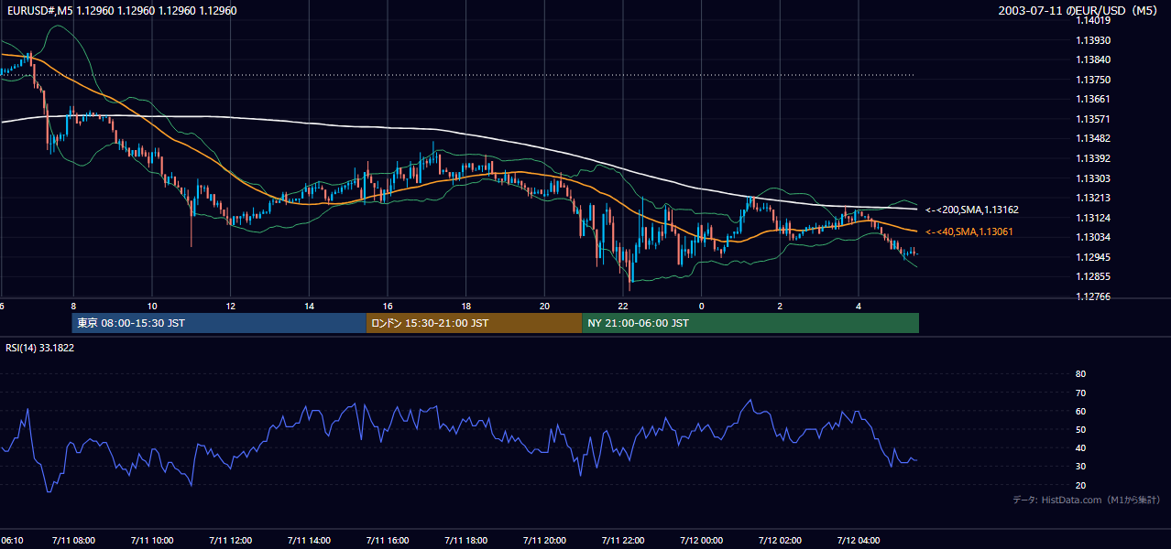Click price level 1.12855 on the price axis

(x=1092, y=276)
